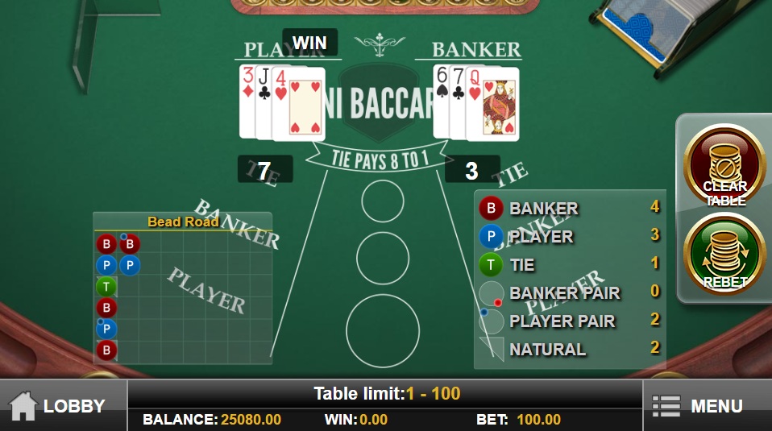This screenshot has width=772, height=431.
Task: Click the Clear Table chip icon
Action: [x=724, y=165]
